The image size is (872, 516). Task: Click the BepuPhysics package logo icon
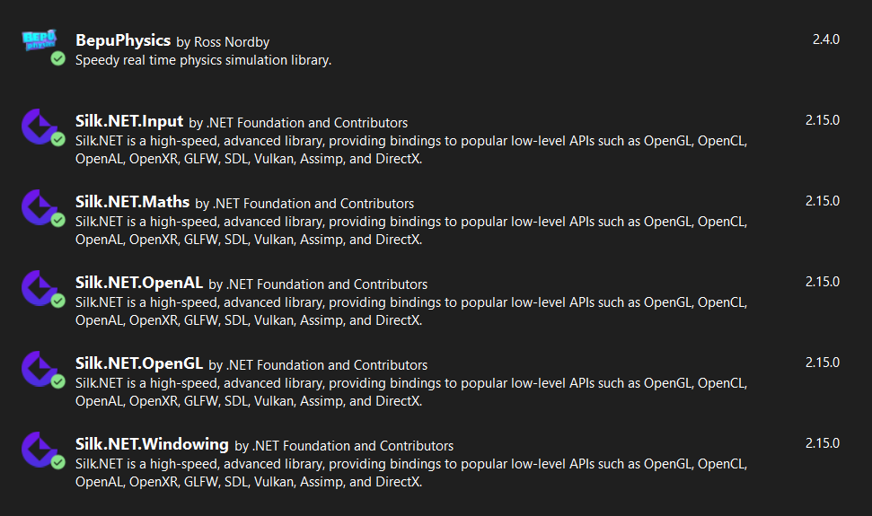coord(40,41)
